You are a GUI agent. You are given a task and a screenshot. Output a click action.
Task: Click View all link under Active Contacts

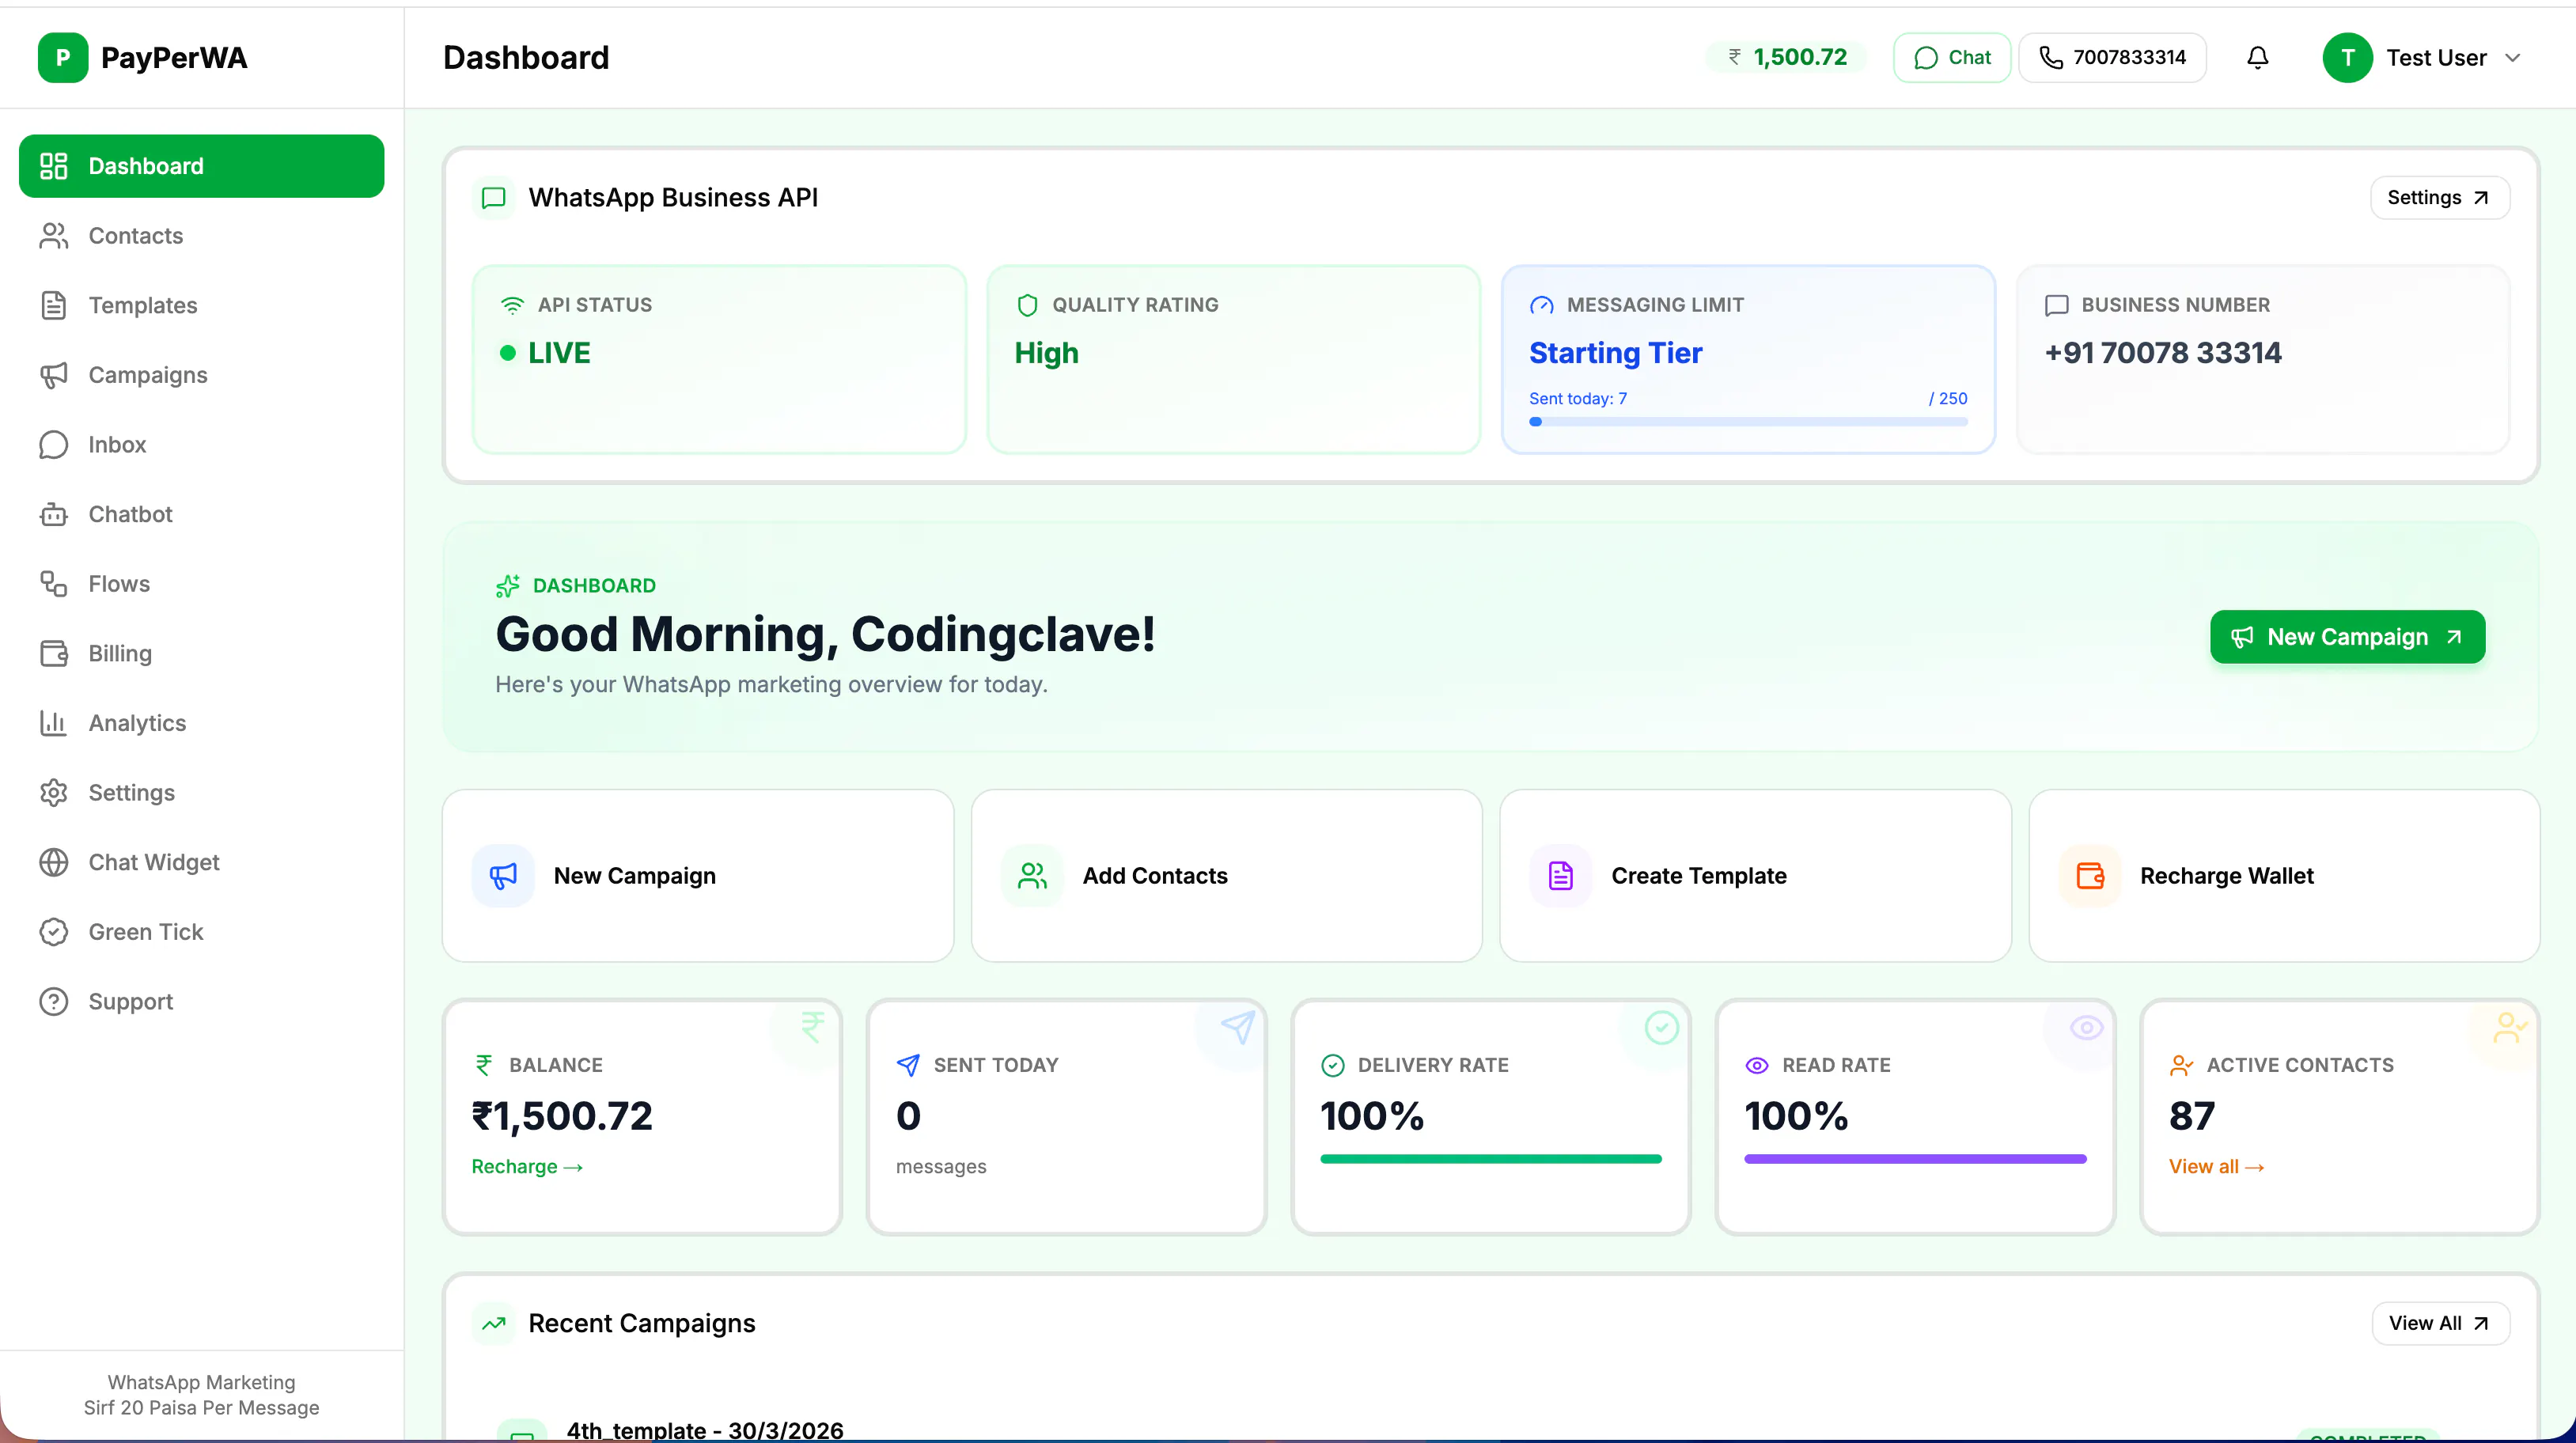point(2216,1167)
